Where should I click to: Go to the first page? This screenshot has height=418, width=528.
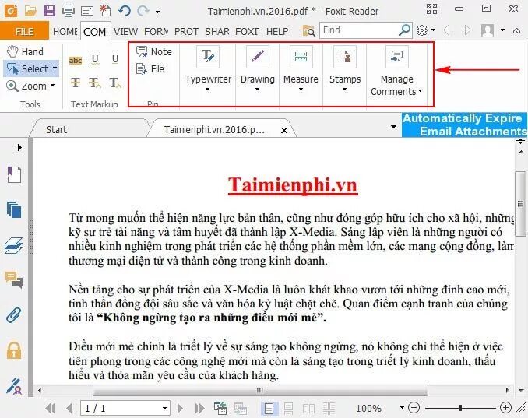(50, 408)
